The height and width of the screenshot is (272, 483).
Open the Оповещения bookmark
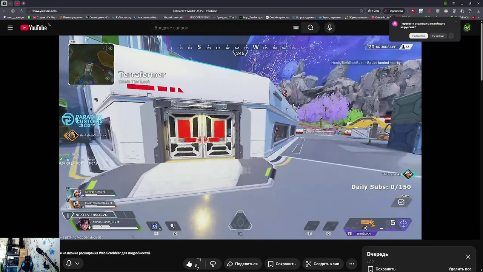pos(97,17)
